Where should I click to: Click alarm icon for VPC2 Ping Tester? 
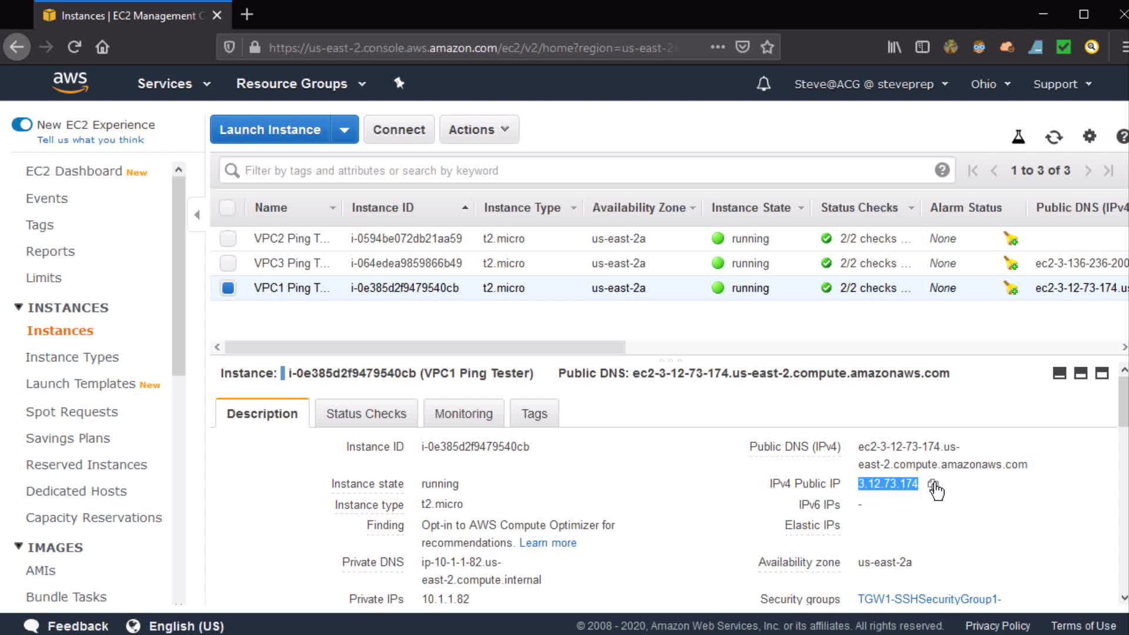click(1011, 239)
